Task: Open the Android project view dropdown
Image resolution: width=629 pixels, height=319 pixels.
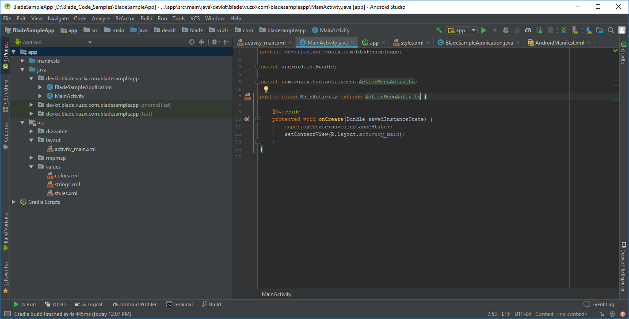Action: 53,42
